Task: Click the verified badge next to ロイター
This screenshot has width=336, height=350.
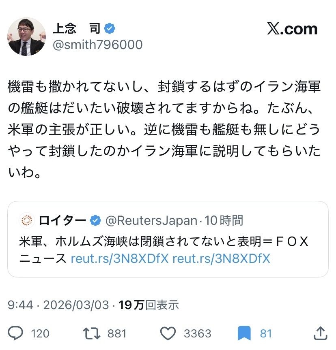Action: coord(95,220)
